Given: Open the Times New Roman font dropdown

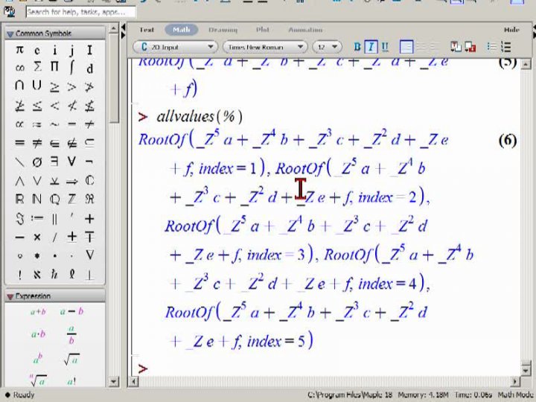Looking at the screenshot, I should coord(265,47).
